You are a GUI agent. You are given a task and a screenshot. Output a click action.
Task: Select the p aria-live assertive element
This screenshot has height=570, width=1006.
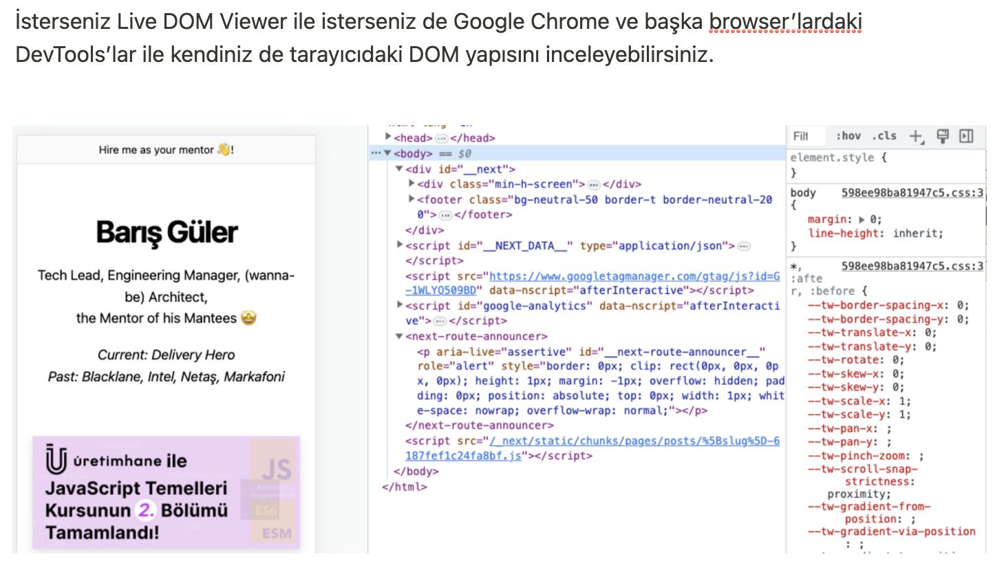point(601,381)
